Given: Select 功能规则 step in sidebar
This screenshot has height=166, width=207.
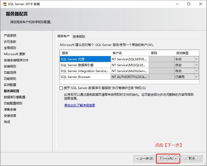Looking at the screenshot, I should coord(10,79).
